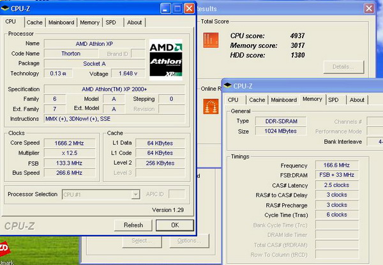Click the CPU-Z chip icon in second window title
The image size is (383, 265).
tap(227, 86)
